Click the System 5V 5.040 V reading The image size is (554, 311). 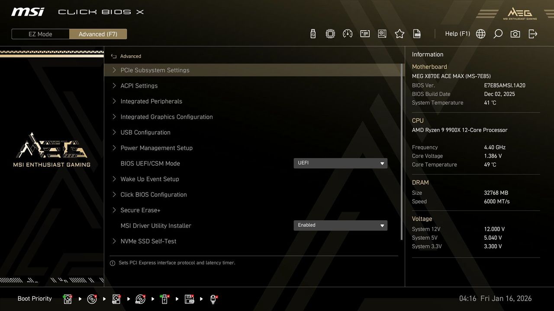[x=493, y=238]
